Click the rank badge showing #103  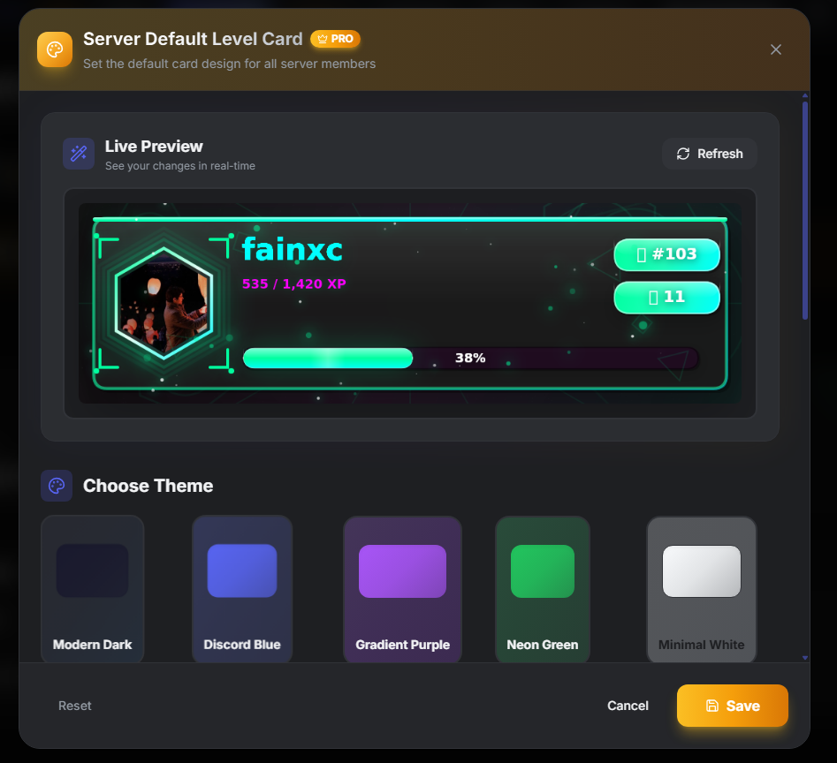click(x=666, y=254)
